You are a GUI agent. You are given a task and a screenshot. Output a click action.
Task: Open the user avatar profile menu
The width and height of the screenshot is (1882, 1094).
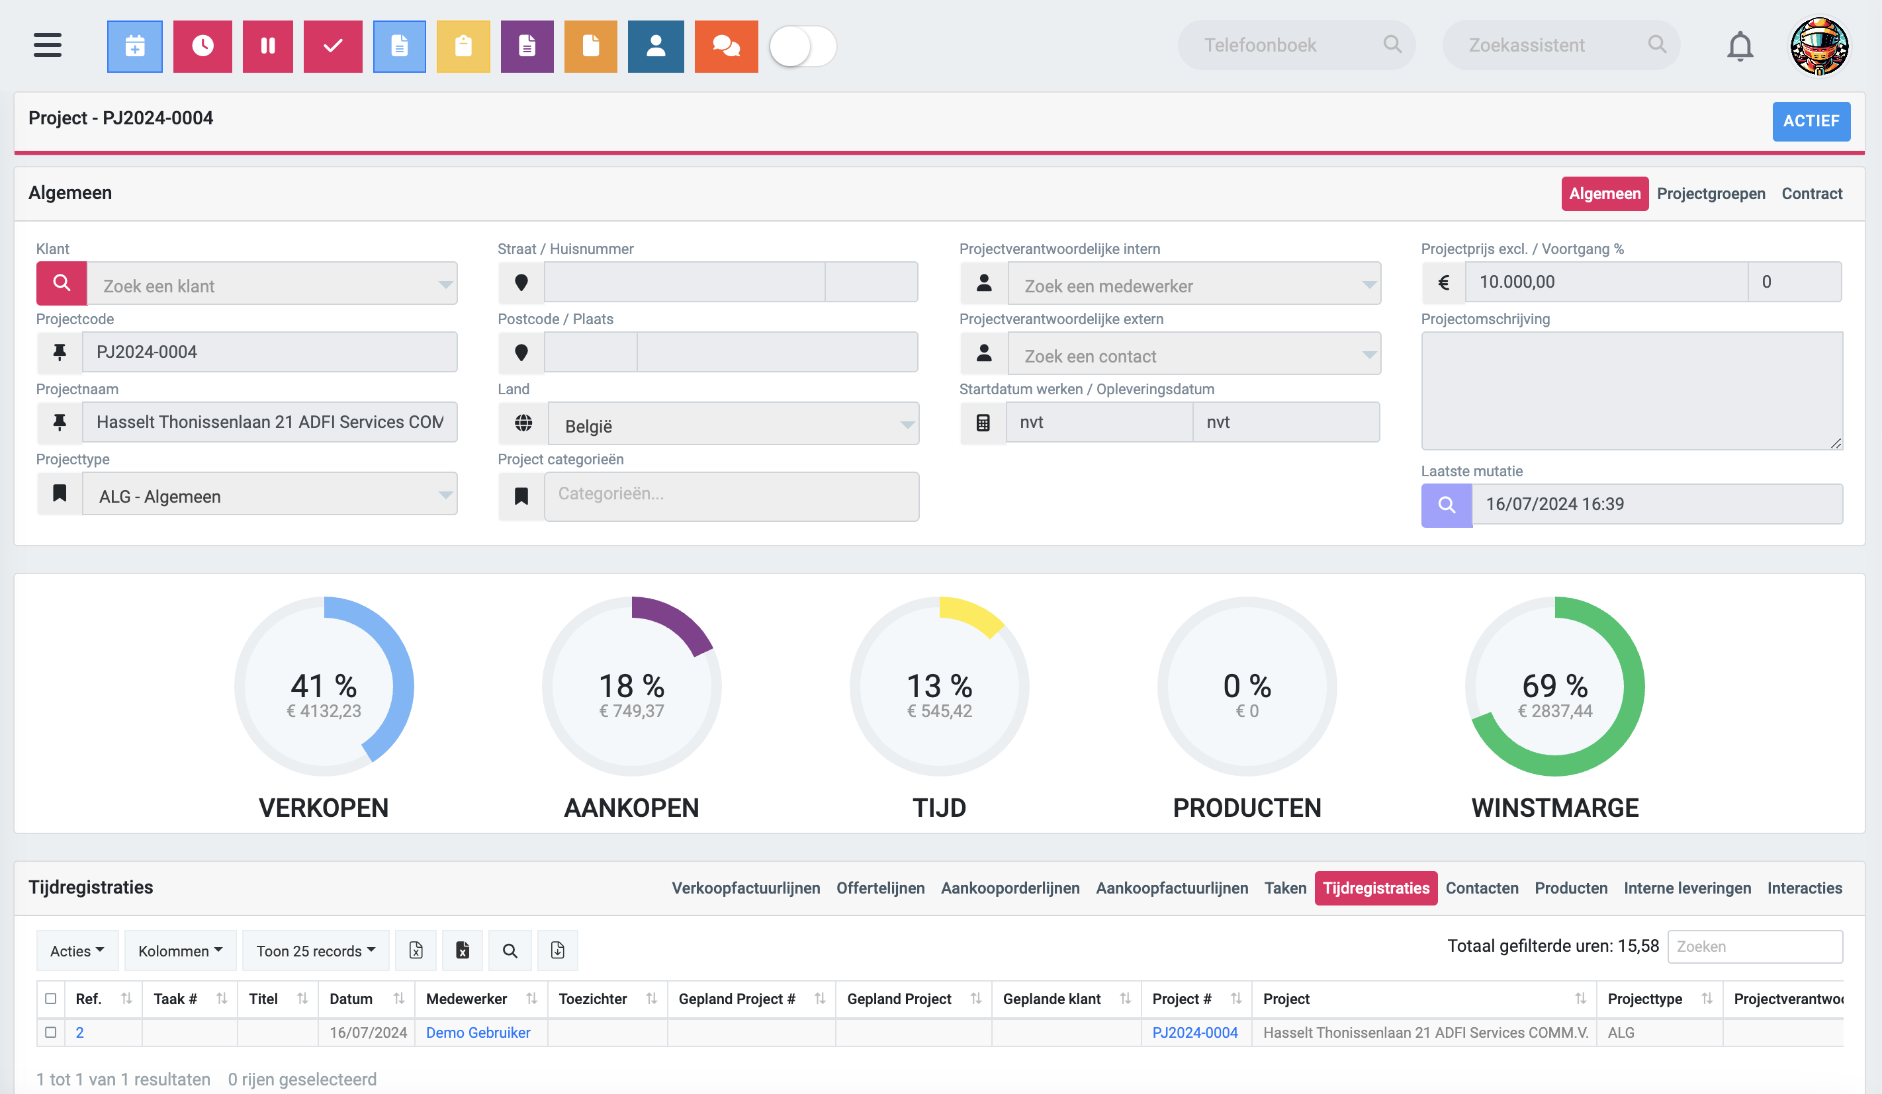pos(1819,46)
